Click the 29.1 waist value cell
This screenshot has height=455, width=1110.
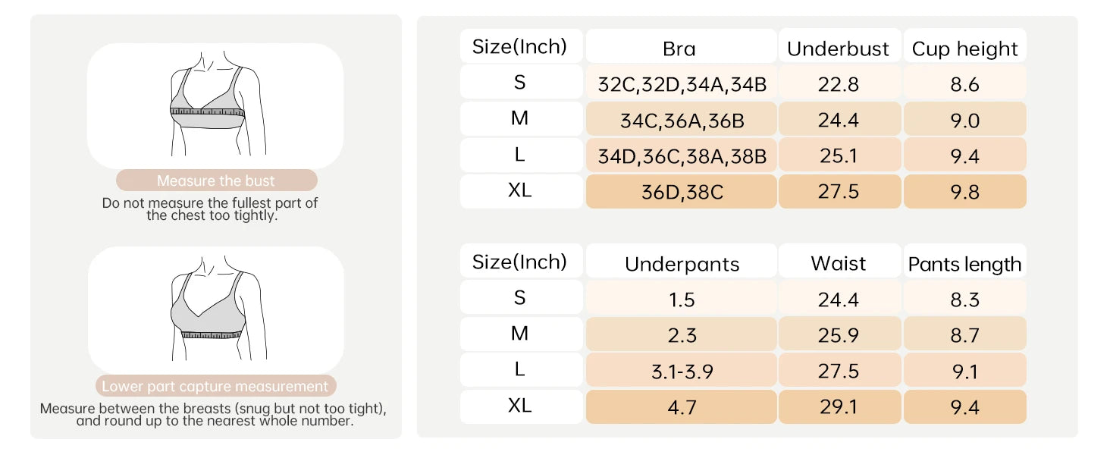coord(839,406)
